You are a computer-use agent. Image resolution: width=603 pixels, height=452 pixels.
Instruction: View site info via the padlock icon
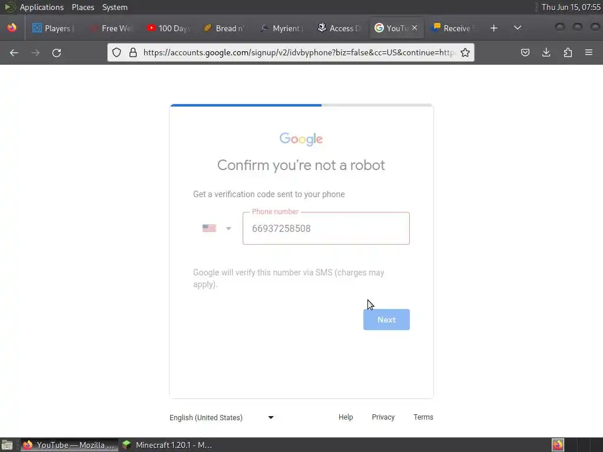coord(133,52)
